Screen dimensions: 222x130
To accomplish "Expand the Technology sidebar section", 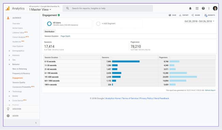I will 17,91.
